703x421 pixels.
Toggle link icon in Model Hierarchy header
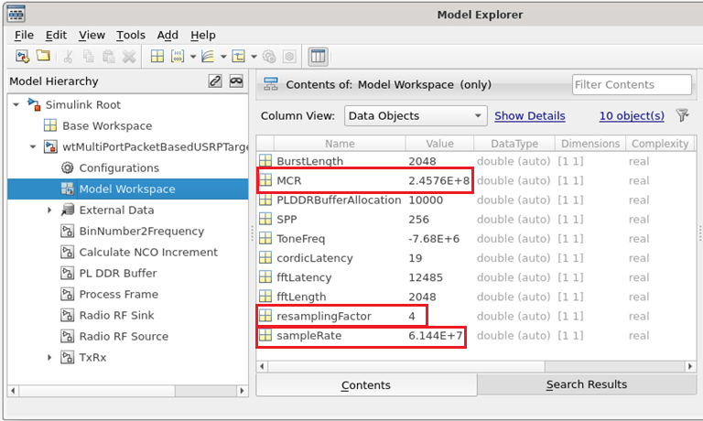coord(215,81)
